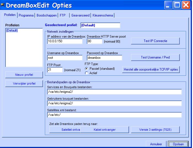The image size is (193, 148).
Task: Save options with Opslaan
Action: [178, 144]
